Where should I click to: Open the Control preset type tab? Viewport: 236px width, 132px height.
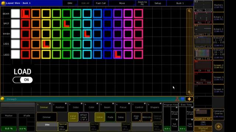139,107
